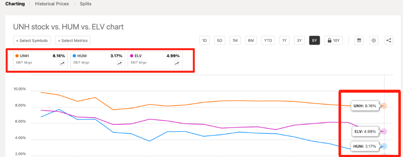Screen dimensions: 403x157
Task: Click the HUM 3.17% chart tooltip label
Action: pos(365,146)
